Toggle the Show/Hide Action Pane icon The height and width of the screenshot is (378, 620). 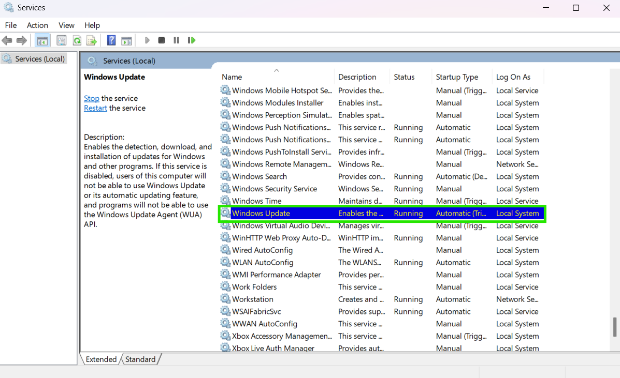(x=126, y=40)
